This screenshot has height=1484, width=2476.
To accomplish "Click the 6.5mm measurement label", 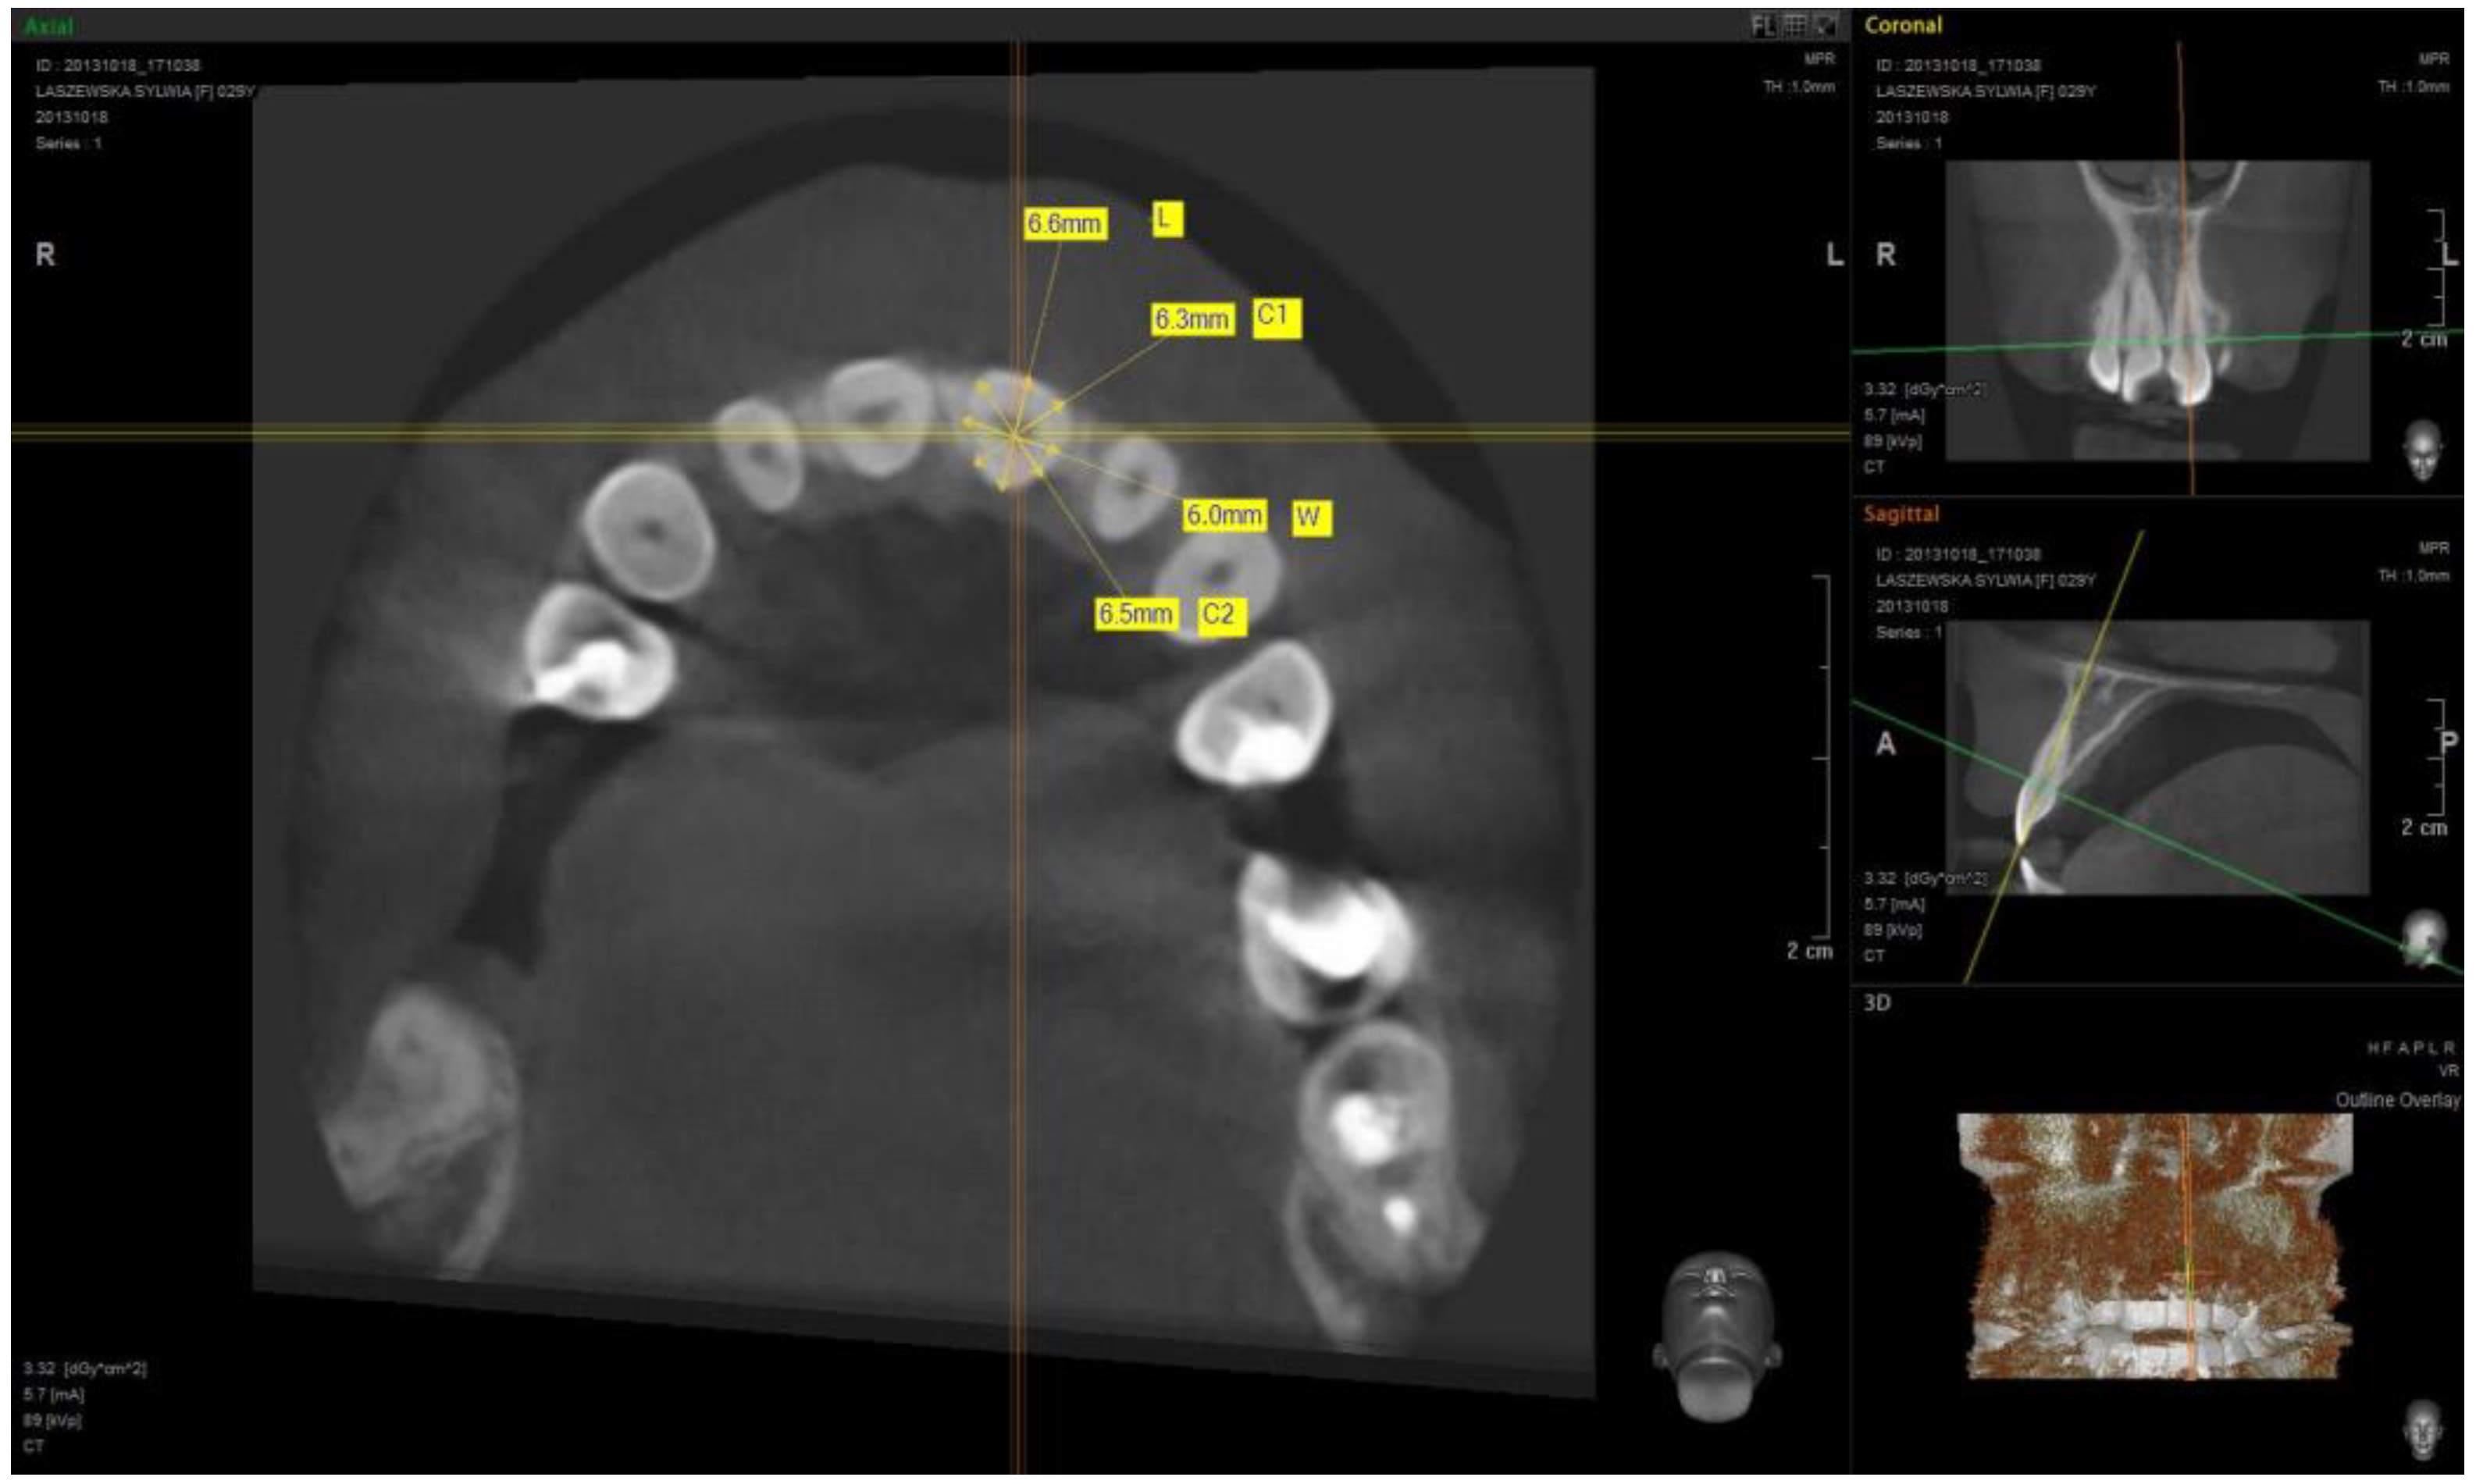I will [x=1135, y=613].
